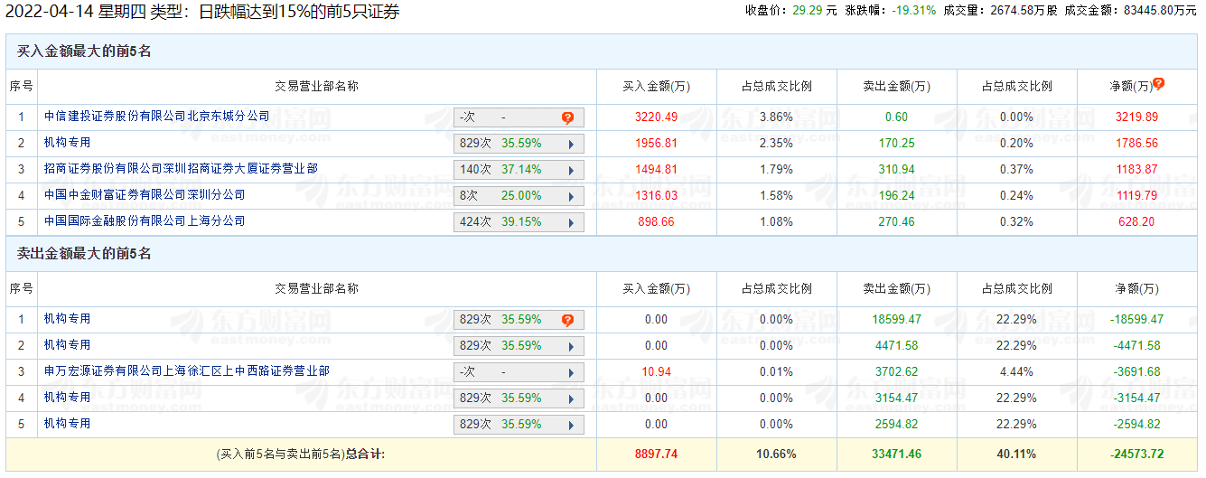Select the ratio cell 3.86%
1206x478 pixels.
[776, 117]
